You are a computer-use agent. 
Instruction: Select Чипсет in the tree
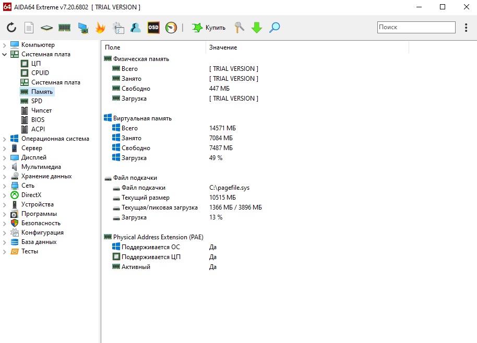pos(41,111)
